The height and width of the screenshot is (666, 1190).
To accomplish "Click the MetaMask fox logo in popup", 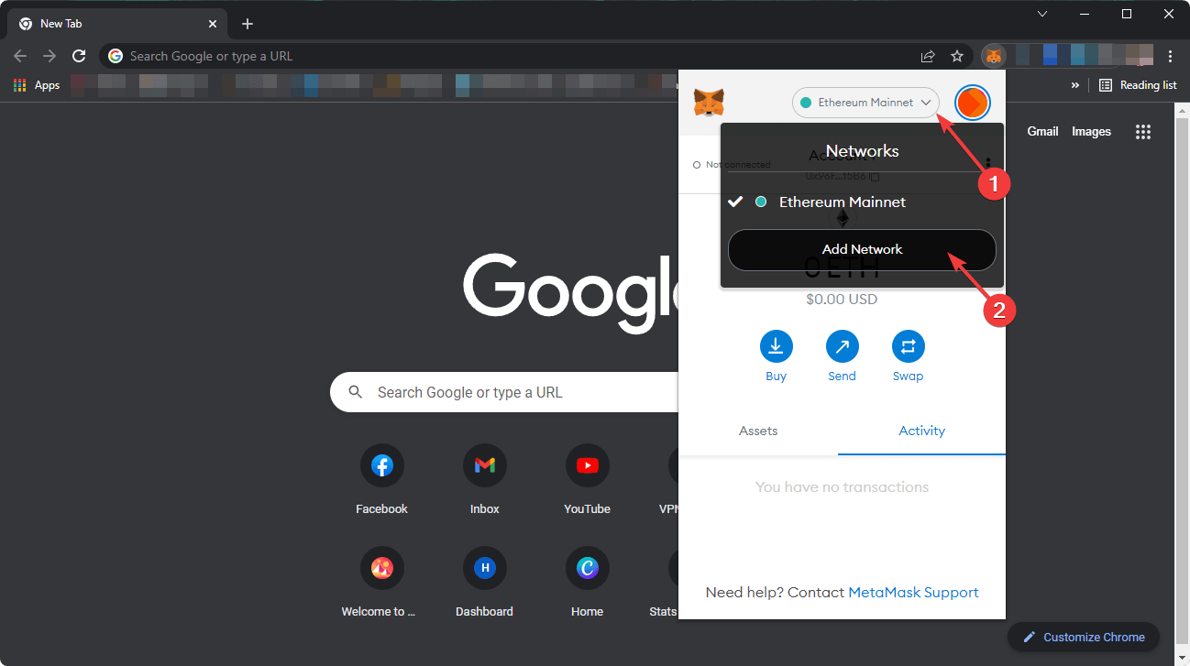I will [x=709, y=103].
